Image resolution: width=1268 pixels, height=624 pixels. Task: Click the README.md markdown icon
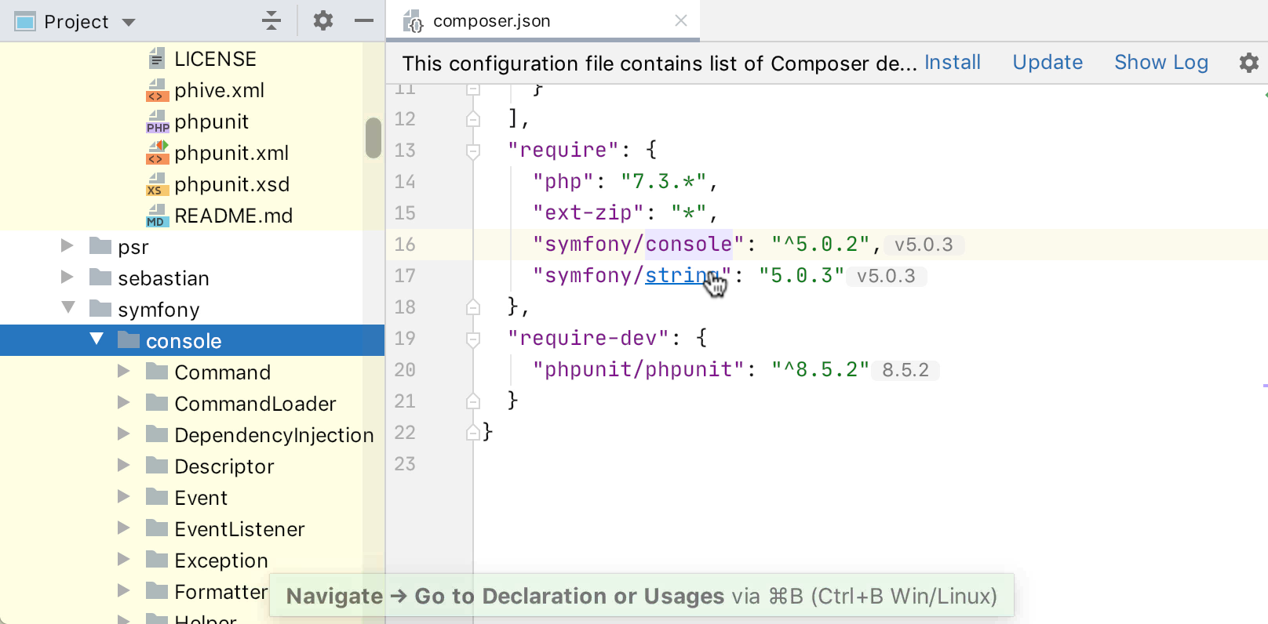point(157,216)
